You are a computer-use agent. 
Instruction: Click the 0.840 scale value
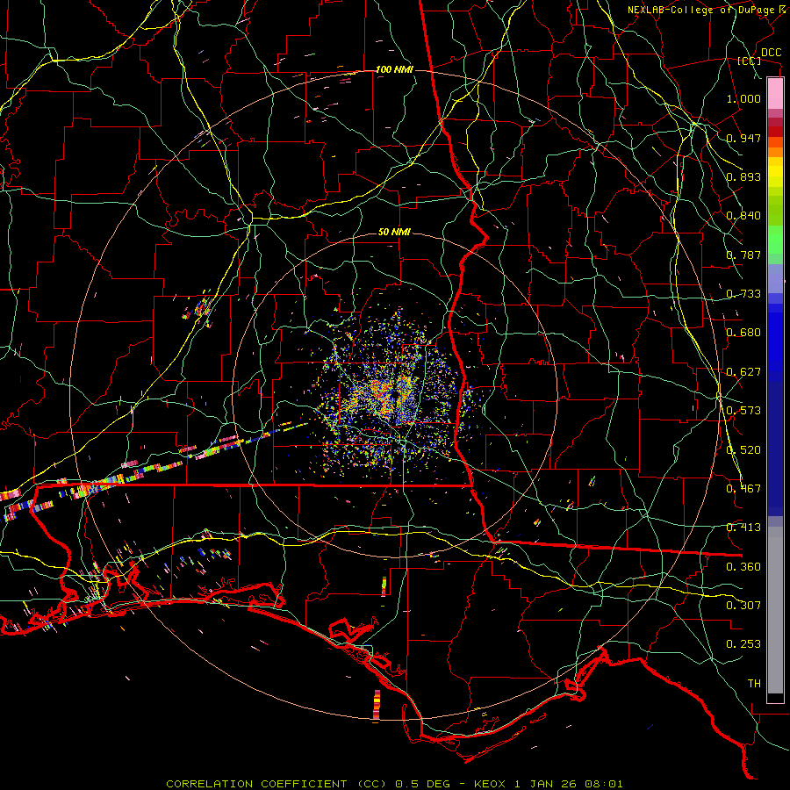click(x=743, y=216)
